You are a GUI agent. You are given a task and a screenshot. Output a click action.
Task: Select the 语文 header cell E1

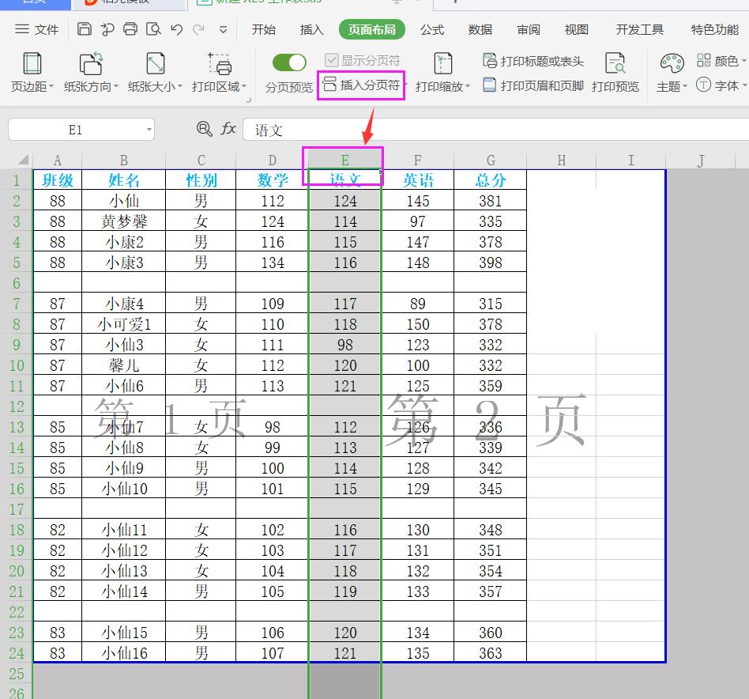[x=344, y=179]
